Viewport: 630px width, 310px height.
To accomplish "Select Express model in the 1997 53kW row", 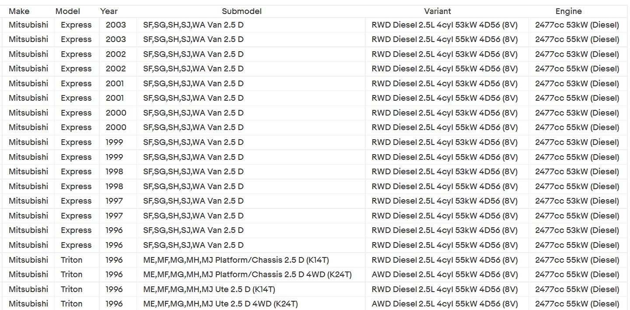I will pyautogui.click(x=76, y=201).
